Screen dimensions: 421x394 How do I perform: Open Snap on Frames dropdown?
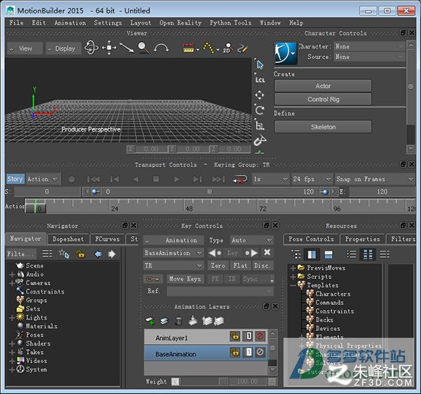click(375, 179)
